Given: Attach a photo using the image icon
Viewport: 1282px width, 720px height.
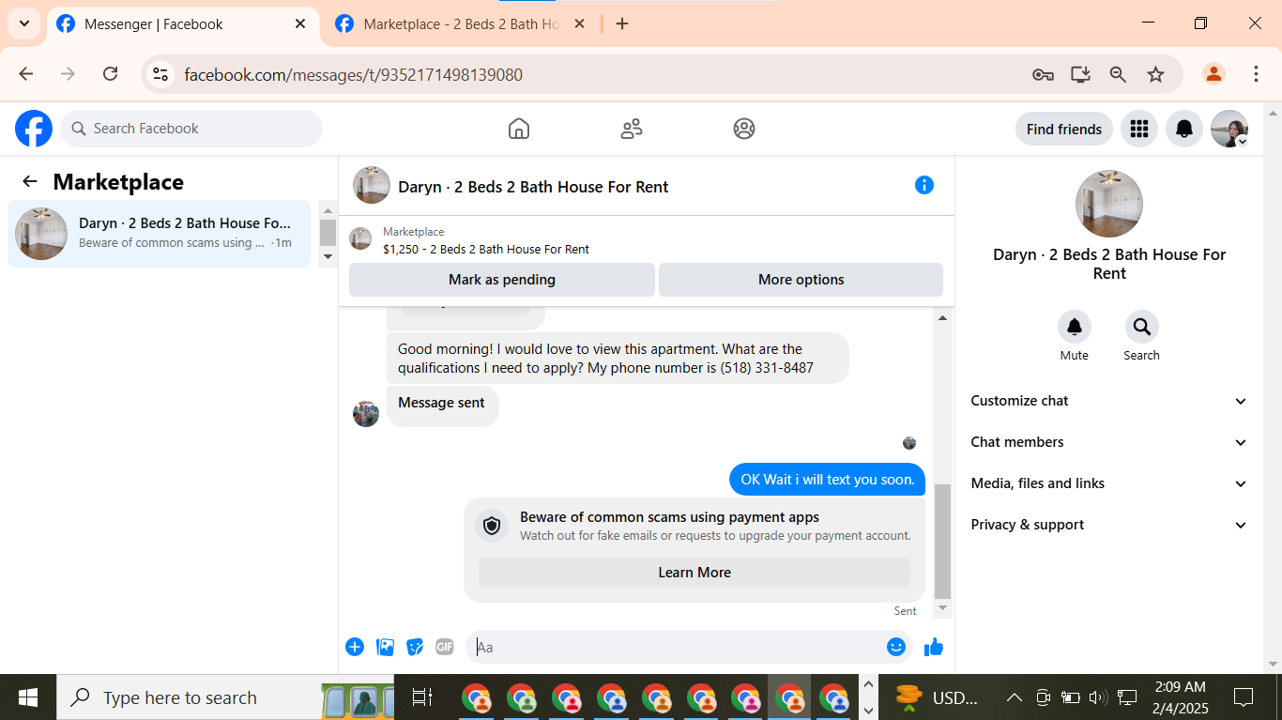Looking at the screenshot, I should 385,647.
